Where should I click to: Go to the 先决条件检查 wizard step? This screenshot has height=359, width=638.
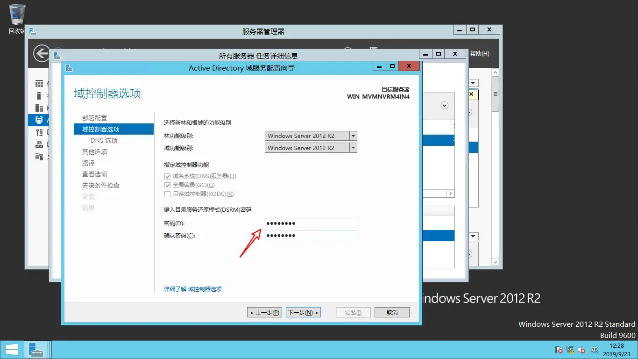(101, 185)
